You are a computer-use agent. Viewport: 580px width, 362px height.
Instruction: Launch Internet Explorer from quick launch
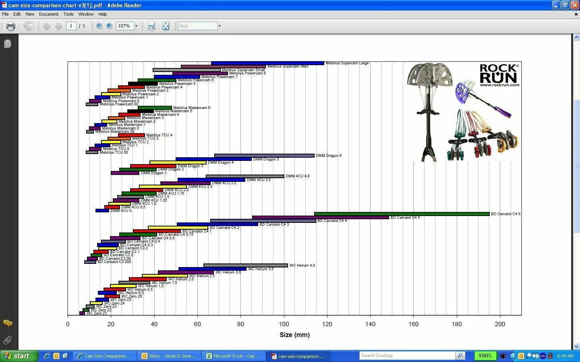47,356
